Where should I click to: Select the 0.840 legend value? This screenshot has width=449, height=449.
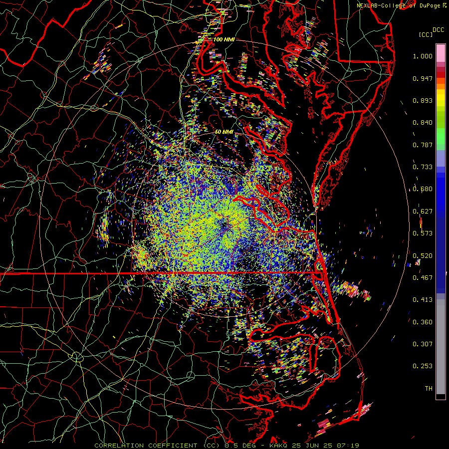pyautogui.click(x=423, y=123)
